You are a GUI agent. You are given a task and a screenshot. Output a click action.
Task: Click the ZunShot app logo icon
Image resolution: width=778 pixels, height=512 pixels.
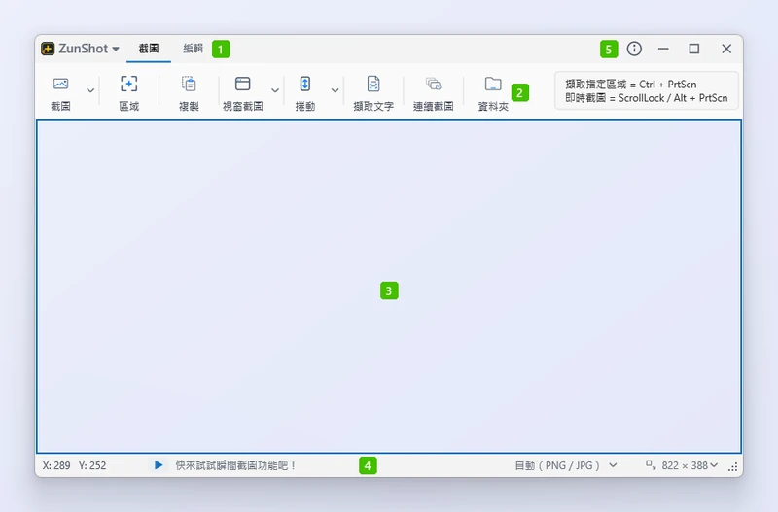[48, 49]
